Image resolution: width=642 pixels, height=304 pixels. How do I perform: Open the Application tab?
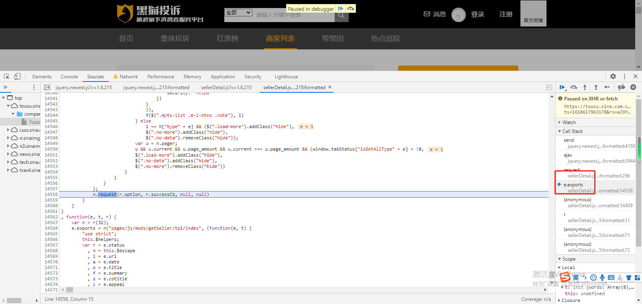click(223, 77)
